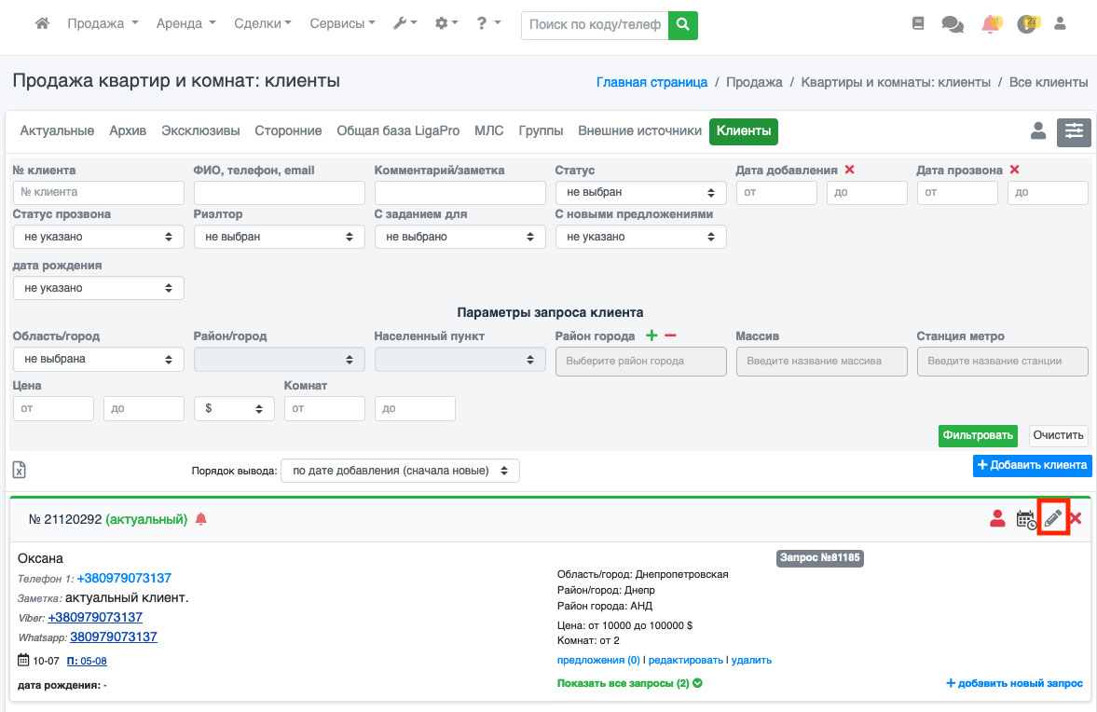Open the notifications bell in top bar
Viewport: 1097px width, 712px height.
click(990, 24)
